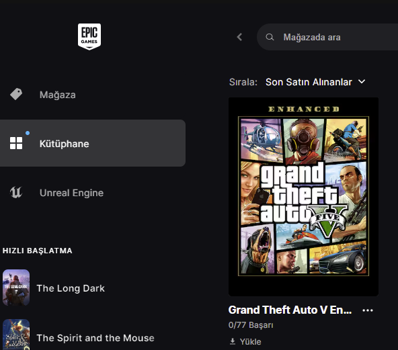Screen dimensions: 398x350
Task: Click the Mağaza tag icon
Action: pyautogui.click(x=16, y=94)
